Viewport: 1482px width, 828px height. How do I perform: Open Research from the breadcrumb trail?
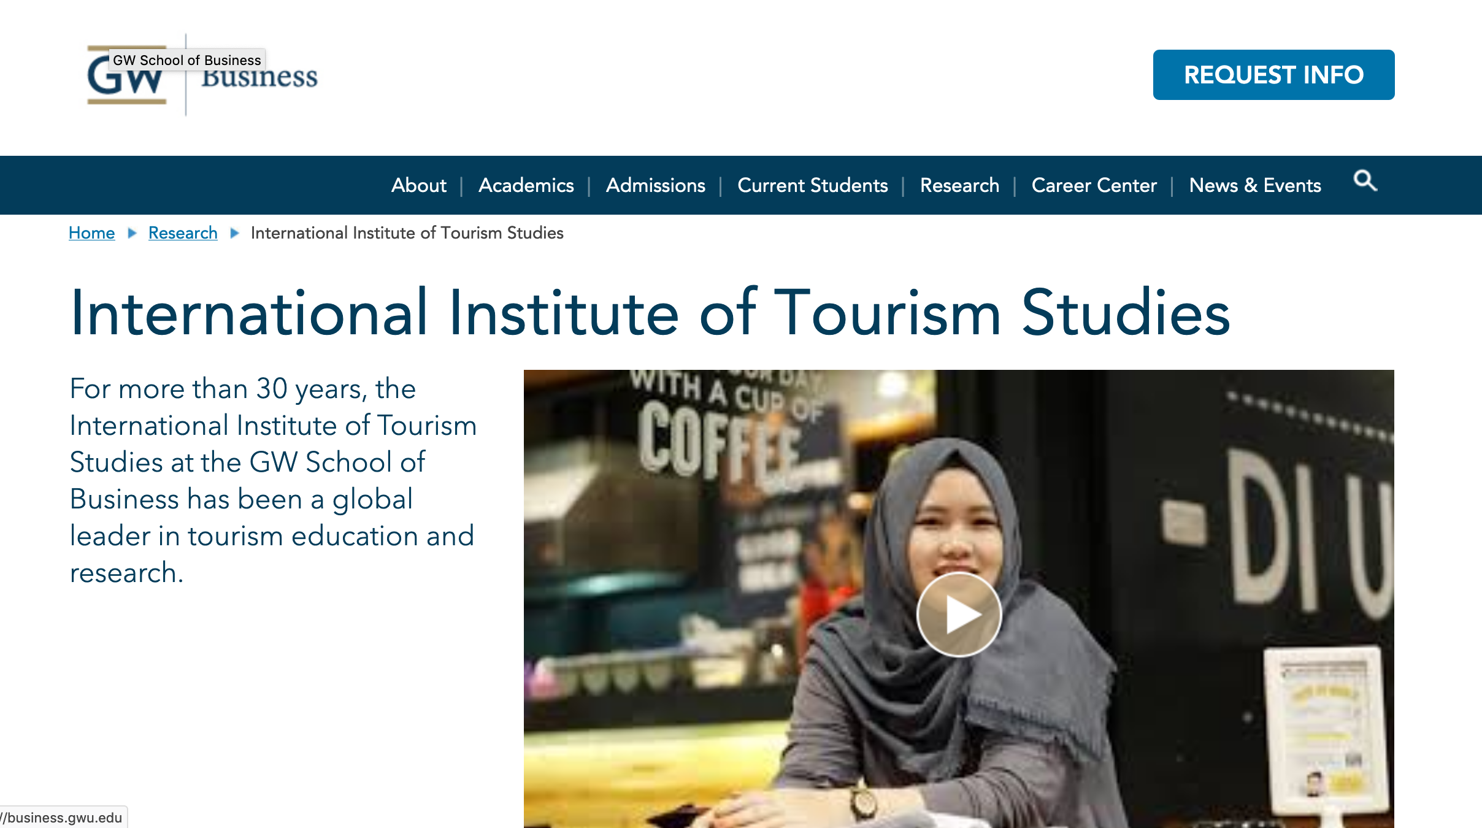click(182, 233)
